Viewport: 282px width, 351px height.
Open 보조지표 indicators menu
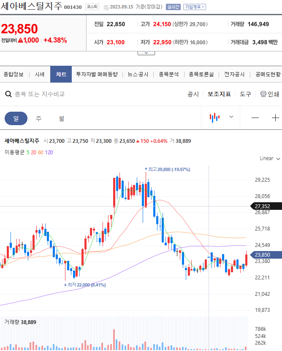tap(219, 94)
